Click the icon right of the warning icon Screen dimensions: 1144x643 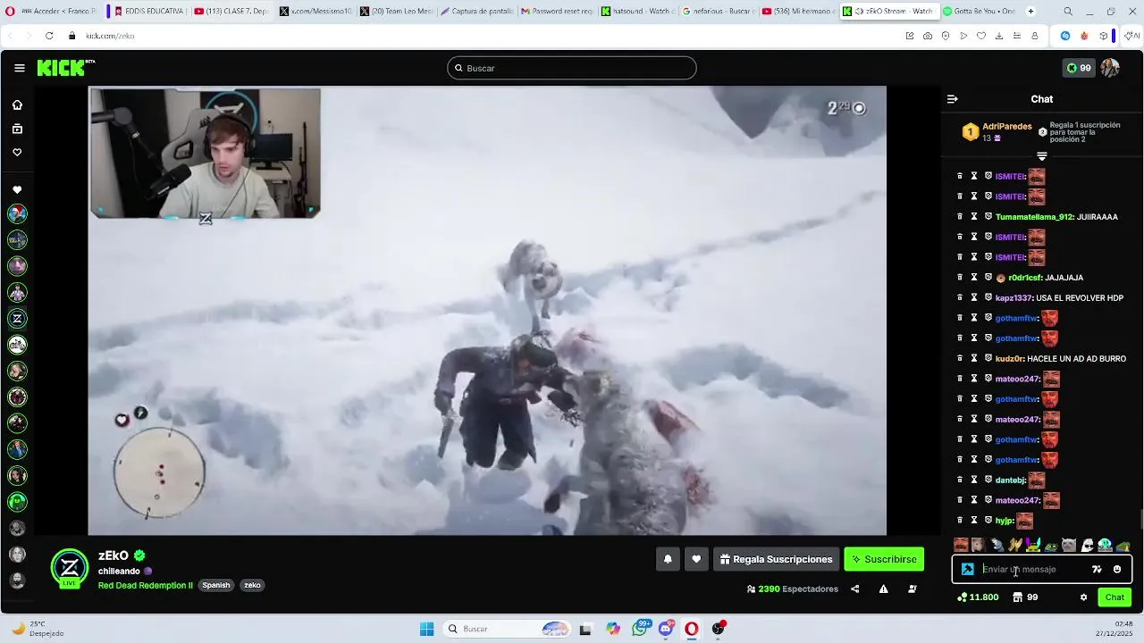(x=912, y=589)
